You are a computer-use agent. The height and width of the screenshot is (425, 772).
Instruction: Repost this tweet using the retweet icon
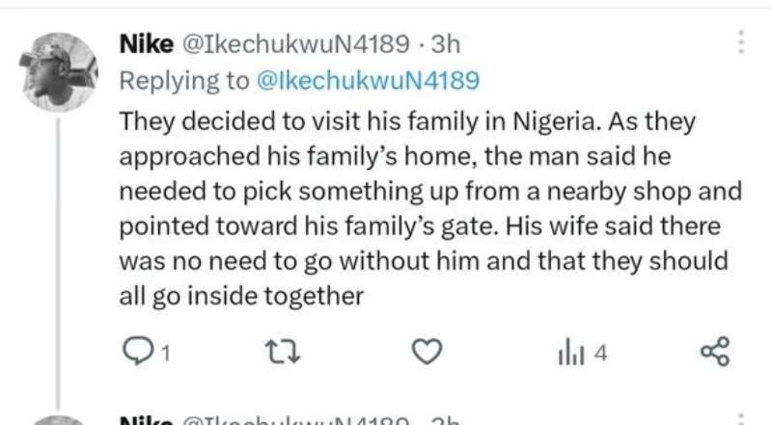pos(282,352)
